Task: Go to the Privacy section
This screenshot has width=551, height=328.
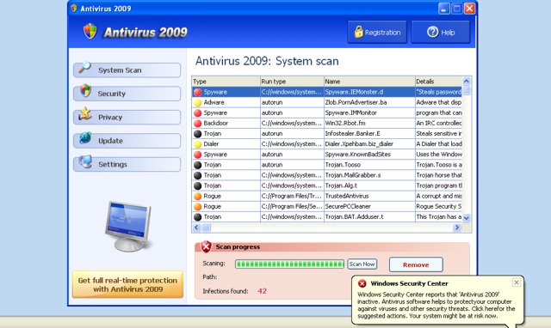Action: pyautogui.click(x=127, y=117)
